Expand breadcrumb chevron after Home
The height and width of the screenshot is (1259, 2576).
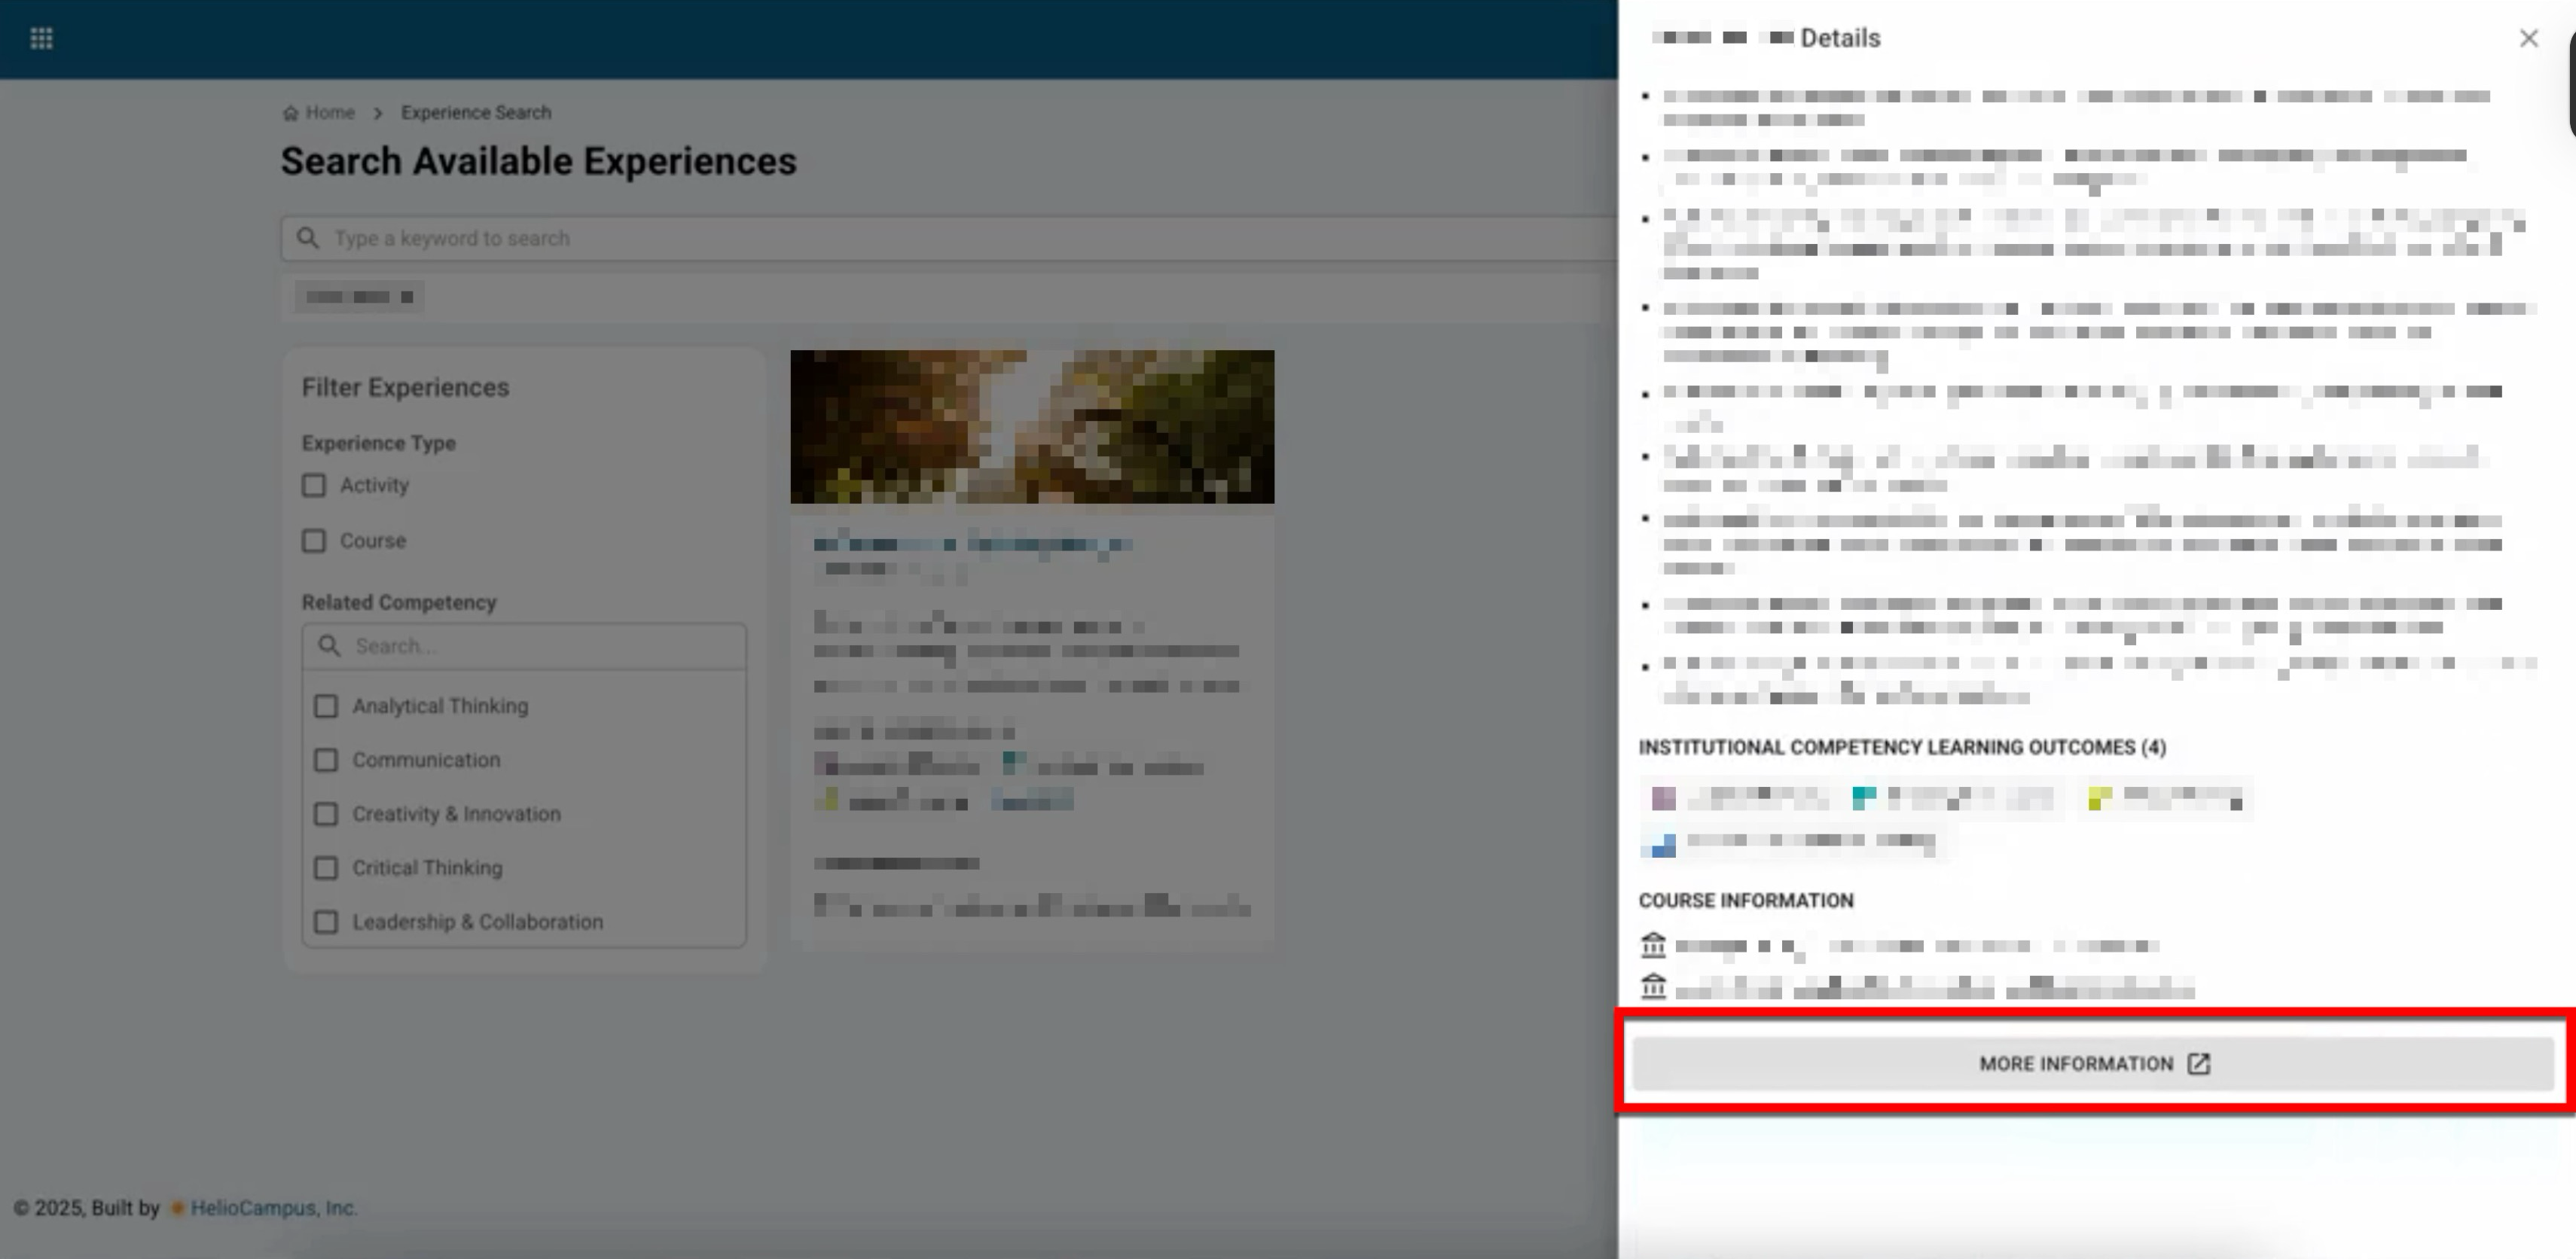pos(378,113)
